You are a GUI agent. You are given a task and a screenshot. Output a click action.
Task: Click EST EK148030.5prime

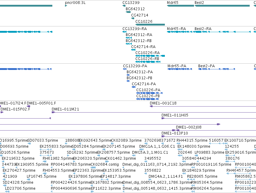[x=194, y=146]
